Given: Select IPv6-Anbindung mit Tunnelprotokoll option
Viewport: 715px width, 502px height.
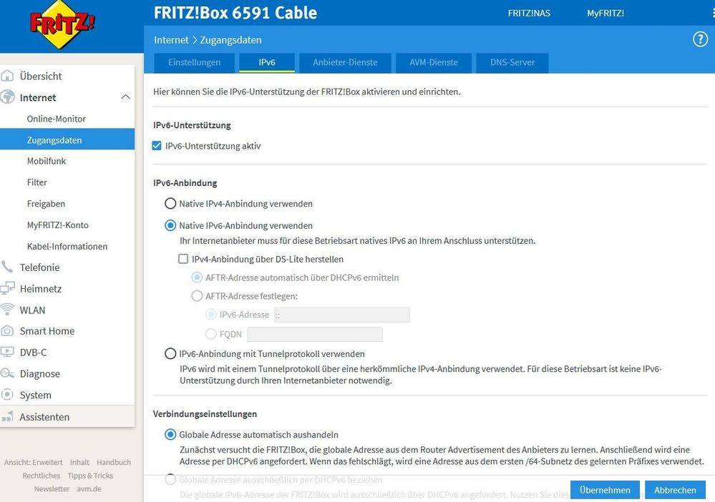Looking at the screenshot, I should (170, 354).
